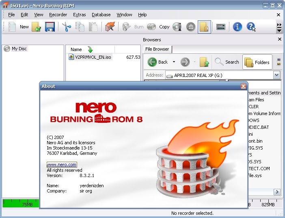Click the flaming Colosseum image

coord(197,158)
